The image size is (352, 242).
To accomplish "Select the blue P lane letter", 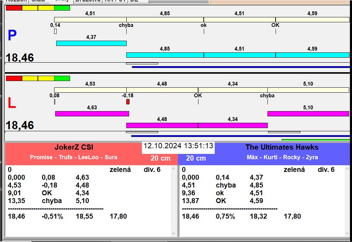I will coord(12,35).
